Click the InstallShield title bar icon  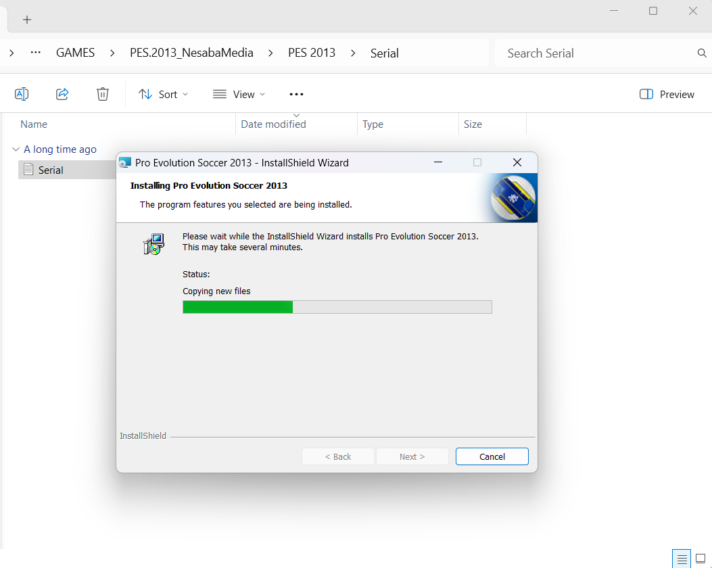(x=125, y=162)
